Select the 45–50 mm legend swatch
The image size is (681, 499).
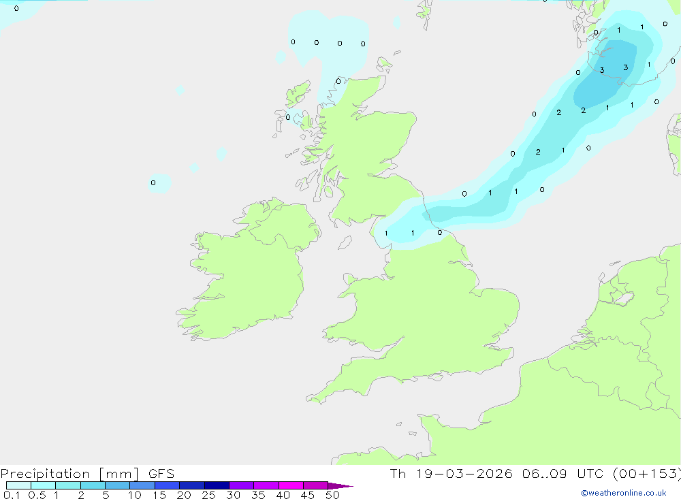[x=316, y=485]
